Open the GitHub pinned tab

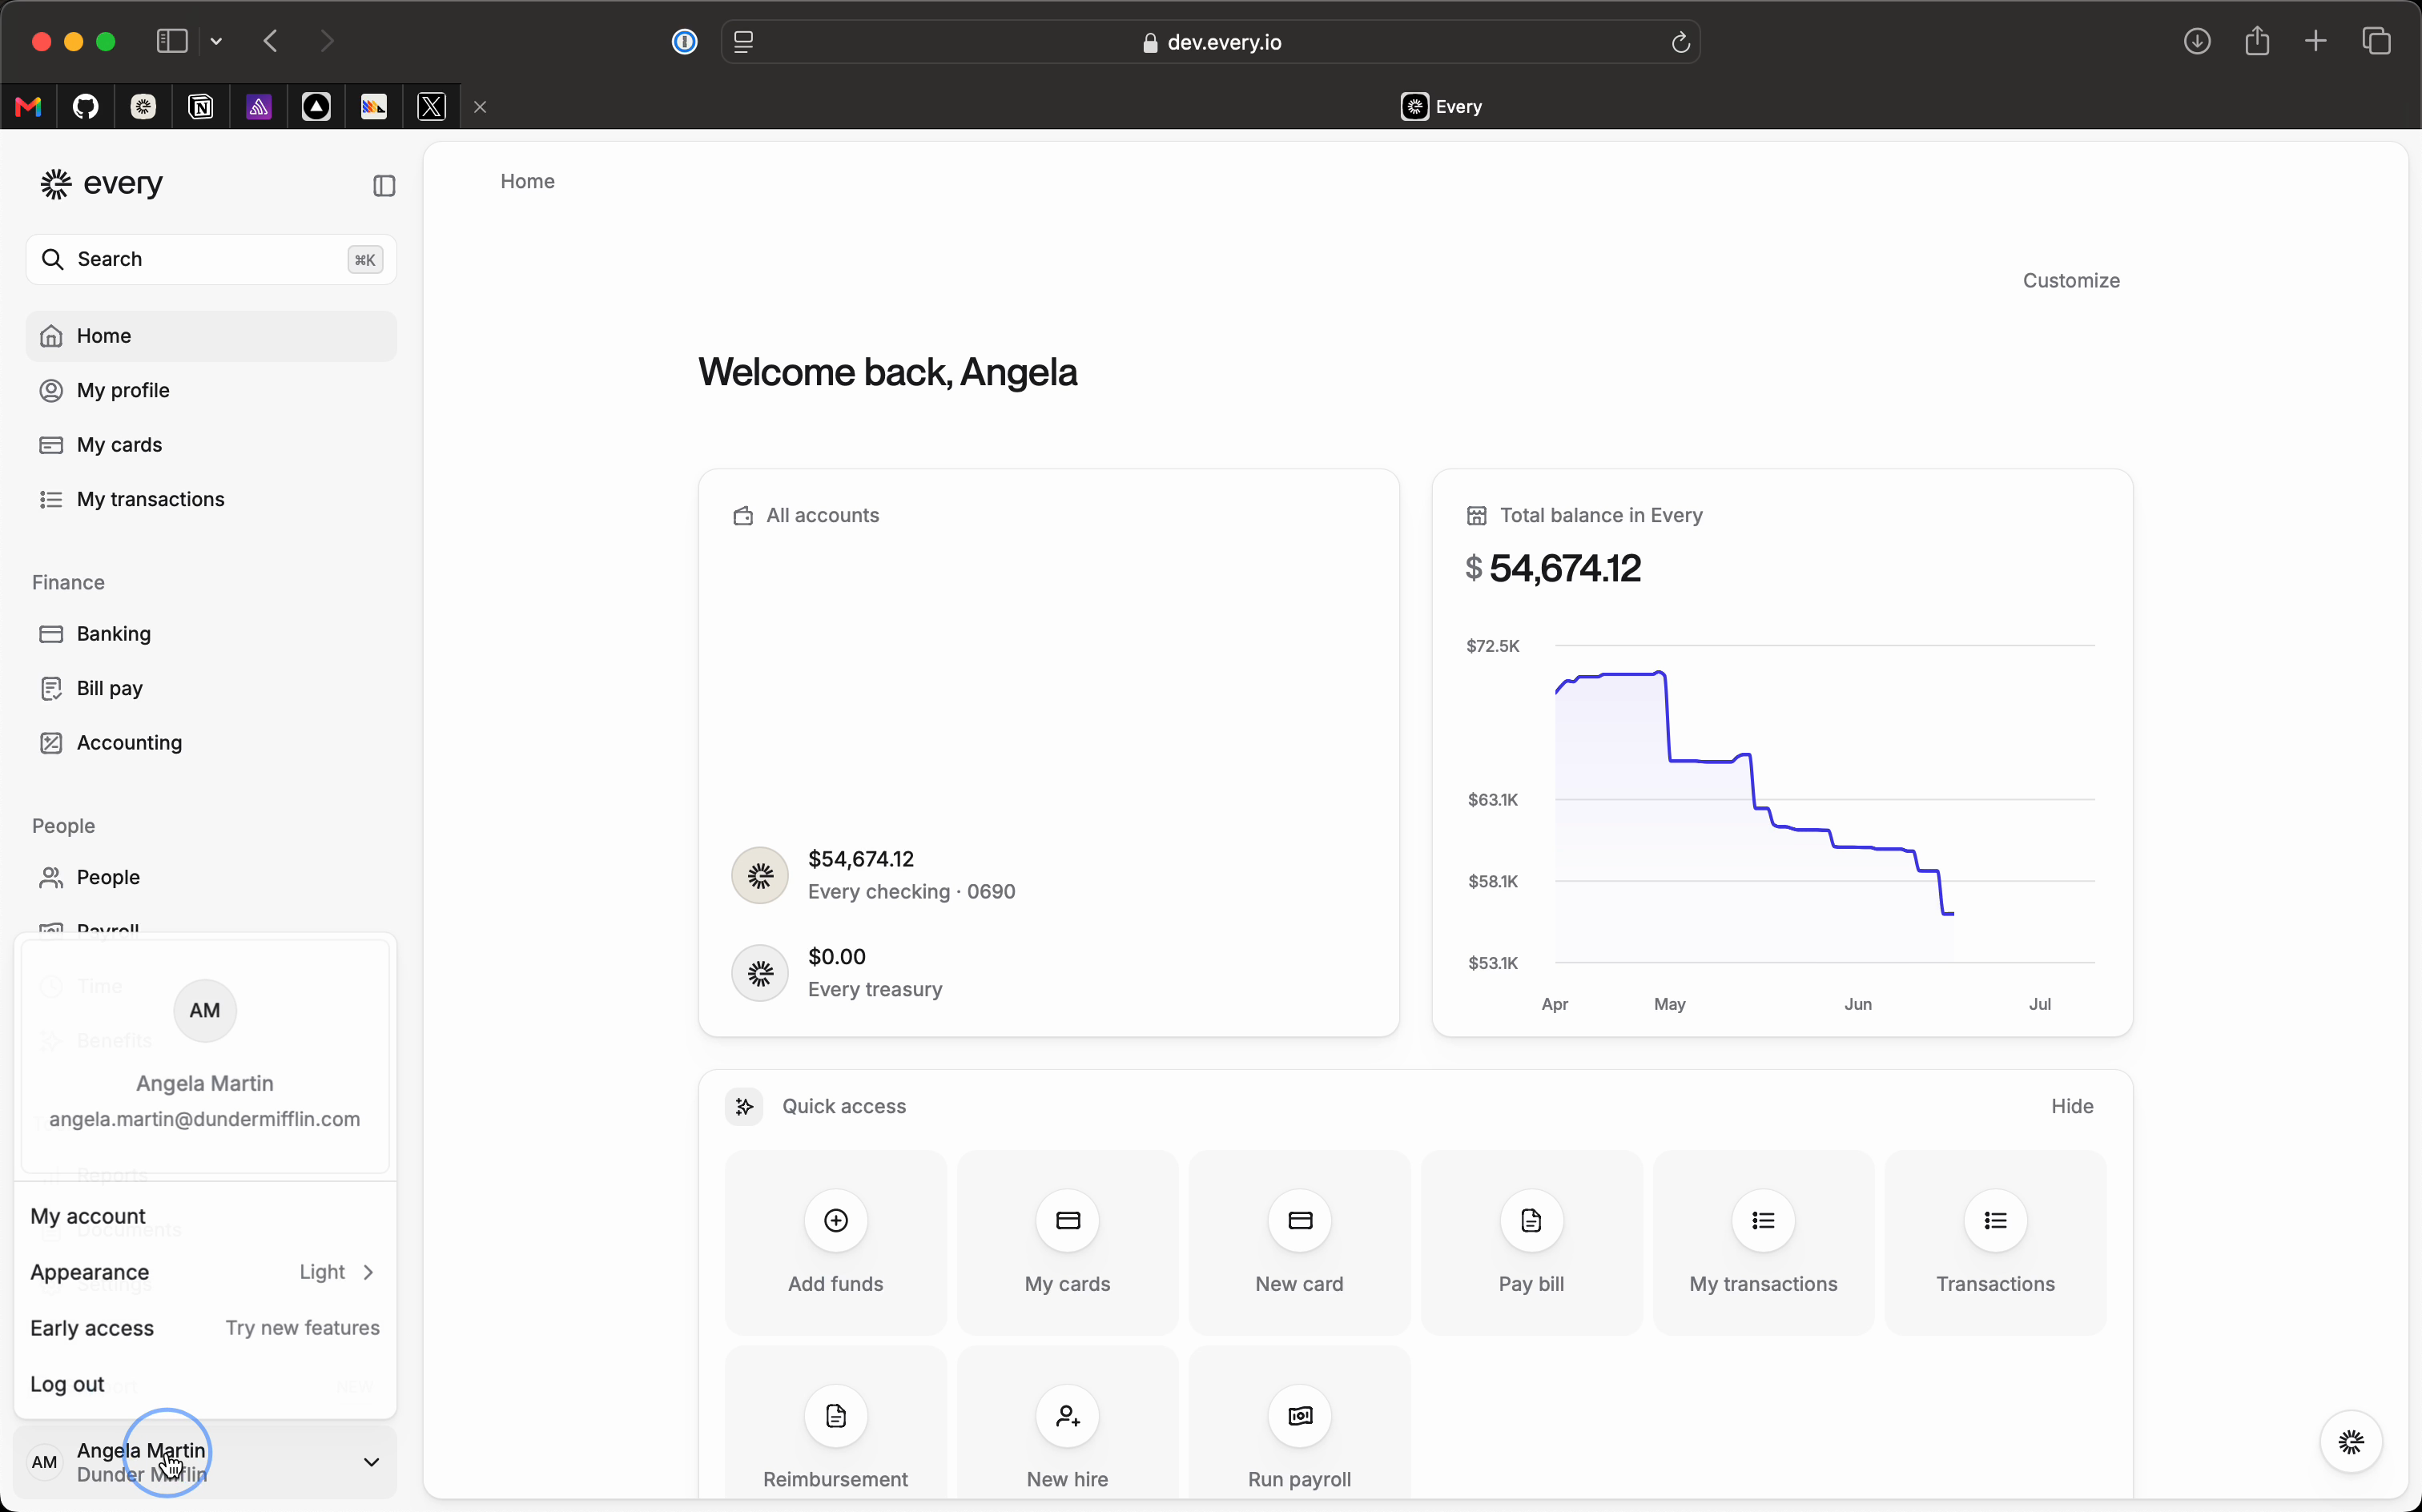pos(86,106)
